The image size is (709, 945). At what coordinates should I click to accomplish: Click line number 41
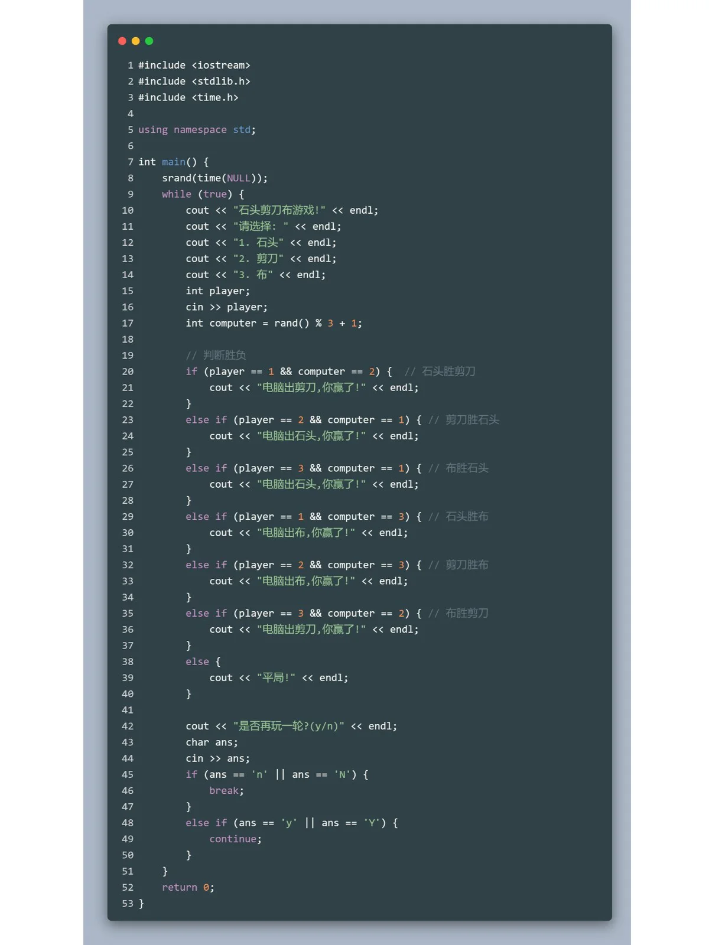[x=128, y=710]
